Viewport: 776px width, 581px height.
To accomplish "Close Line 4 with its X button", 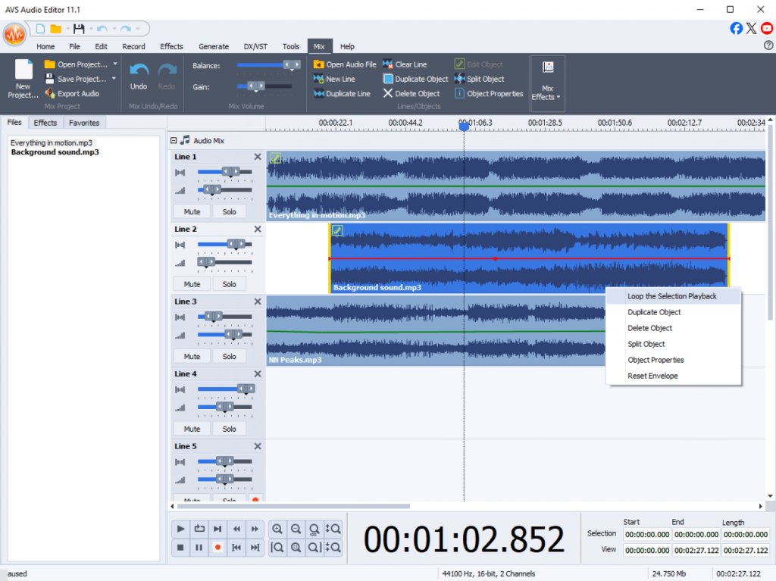I will coord(258,374).
